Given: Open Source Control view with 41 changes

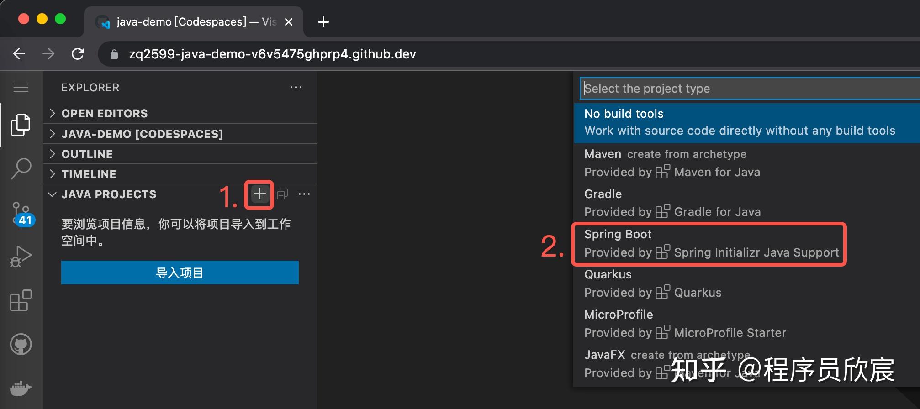Looking at the screenshot, I should [23, 214].
